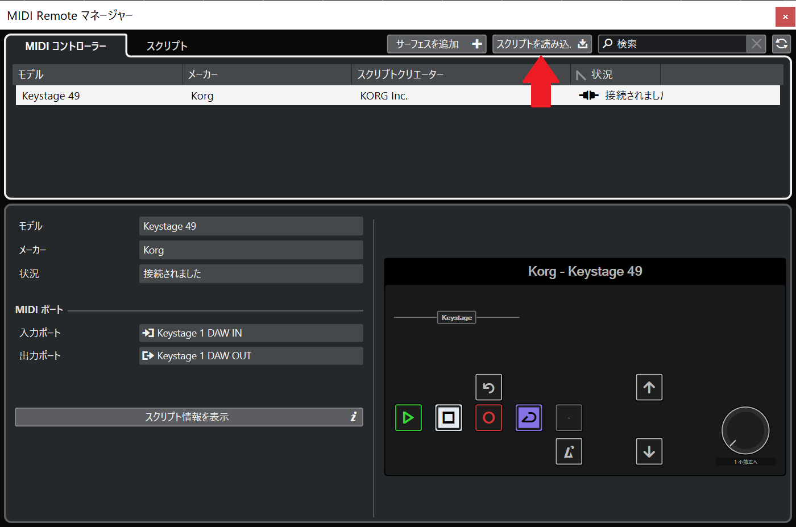Open the 出力ポート Keystage 1 DAW OUT dropdown

tap(251, 356)
